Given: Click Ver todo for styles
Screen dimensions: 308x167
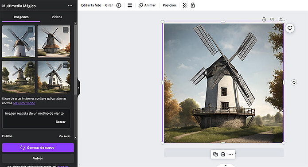Looking at the screenshot, I should [64, 136].
